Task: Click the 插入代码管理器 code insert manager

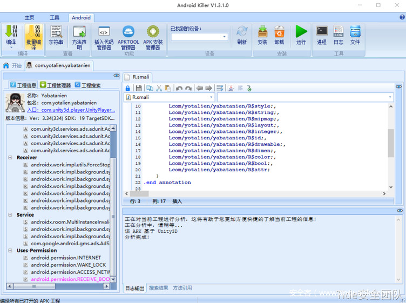Action: 103,37
